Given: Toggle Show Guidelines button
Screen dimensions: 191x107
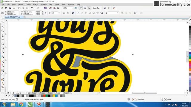Looking at the screenshot, I should (89, 8).
